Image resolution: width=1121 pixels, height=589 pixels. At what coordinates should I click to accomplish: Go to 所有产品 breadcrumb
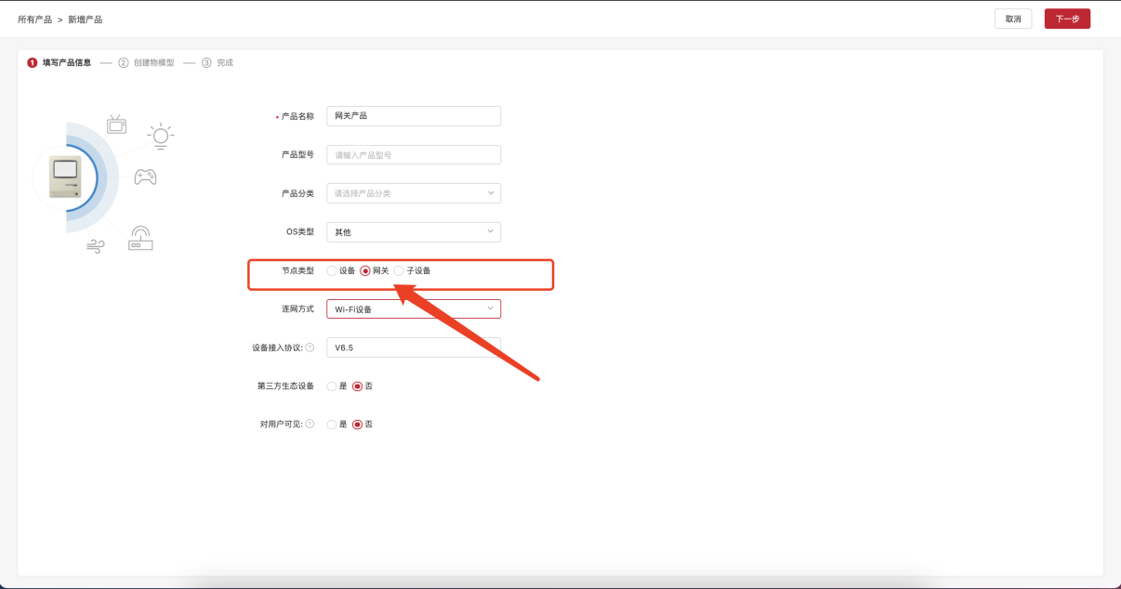click(x=34, y=19)
